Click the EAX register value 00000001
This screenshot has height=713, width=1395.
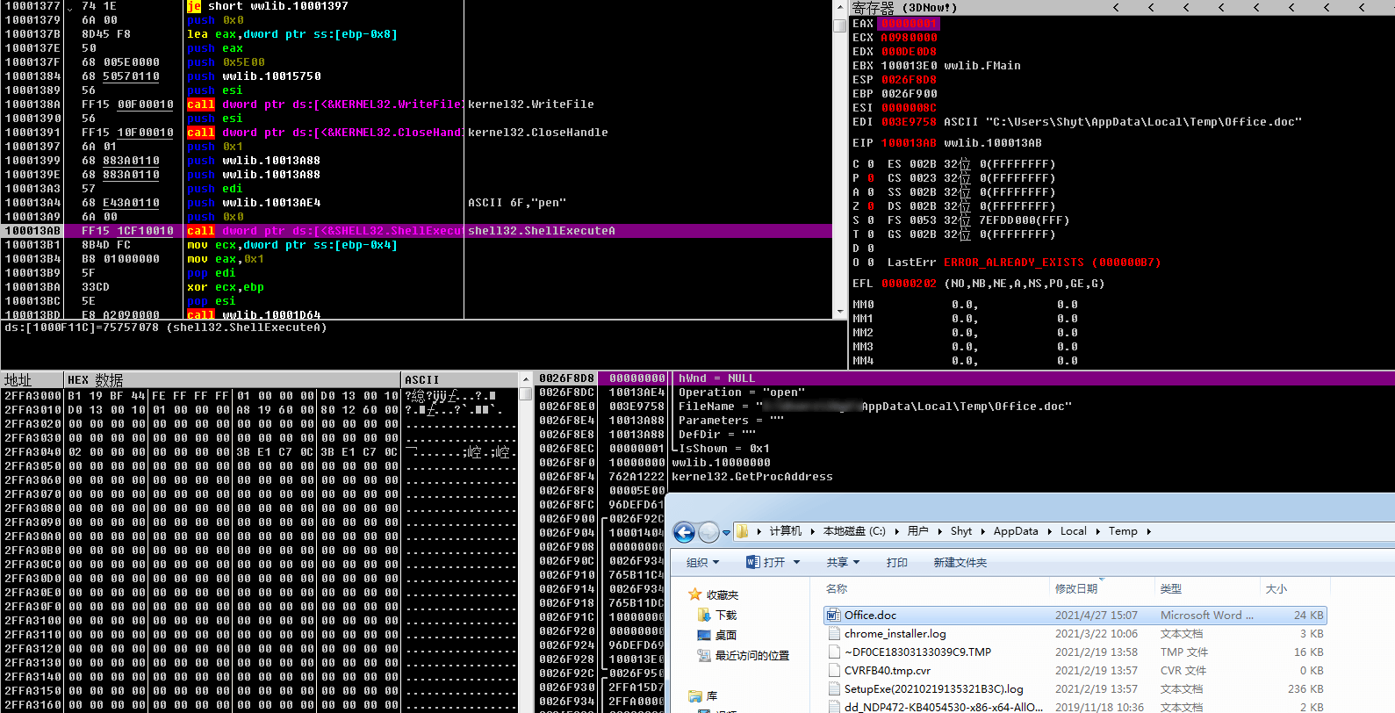point(910,24)
